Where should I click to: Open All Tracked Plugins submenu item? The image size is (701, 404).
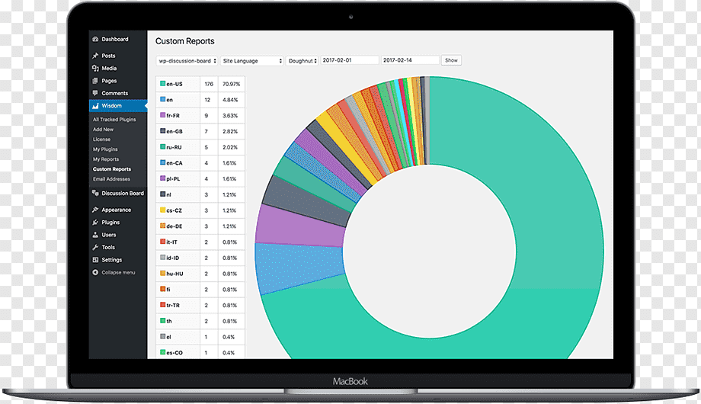pos(114,120)
